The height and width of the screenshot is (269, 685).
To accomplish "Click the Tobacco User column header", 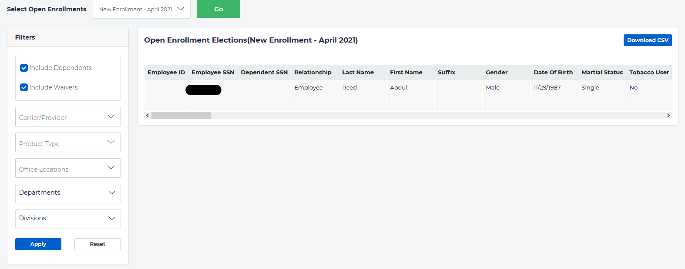I will (649, 73).
